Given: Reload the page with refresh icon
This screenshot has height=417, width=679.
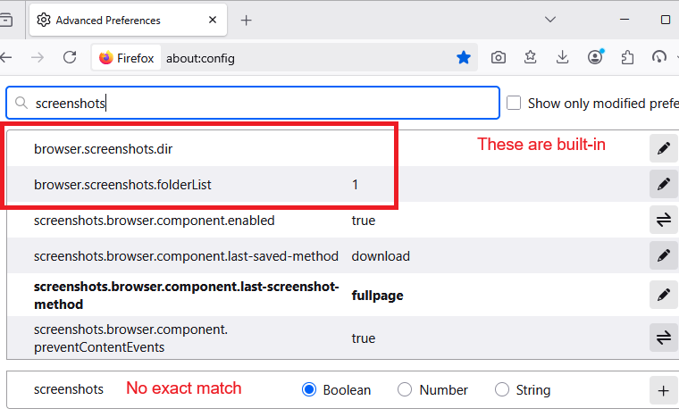Looking at the screenshot, I should point(70,57).
